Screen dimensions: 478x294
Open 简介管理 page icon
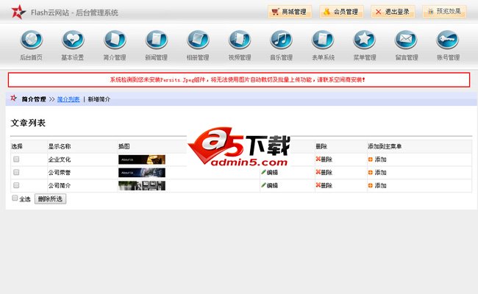point(115,40)
